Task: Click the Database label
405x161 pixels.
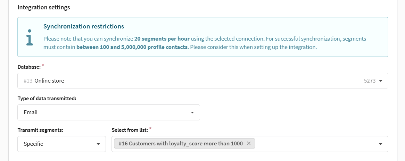Action: pyautogui.click(x=29, y=67)
